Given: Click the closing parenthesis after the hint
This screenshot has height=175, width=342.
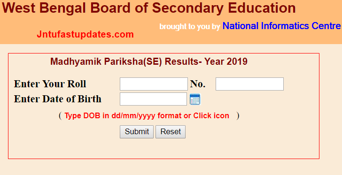Looking at the screenshot, I should click(238, 116).
